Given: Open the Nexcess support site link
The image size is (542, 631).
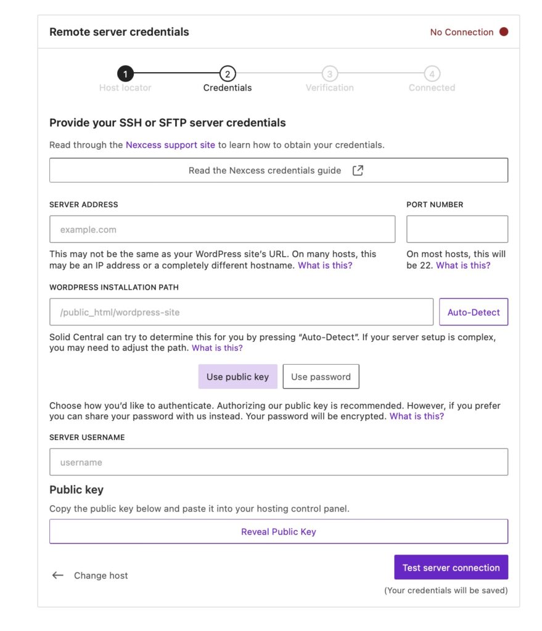Looking at the screenshot, I should tap(170, 145).
